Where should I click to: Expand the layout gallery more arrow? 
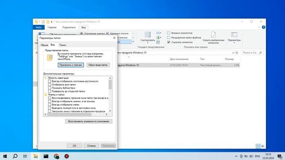pyautogui.click(x=133, y=42)
